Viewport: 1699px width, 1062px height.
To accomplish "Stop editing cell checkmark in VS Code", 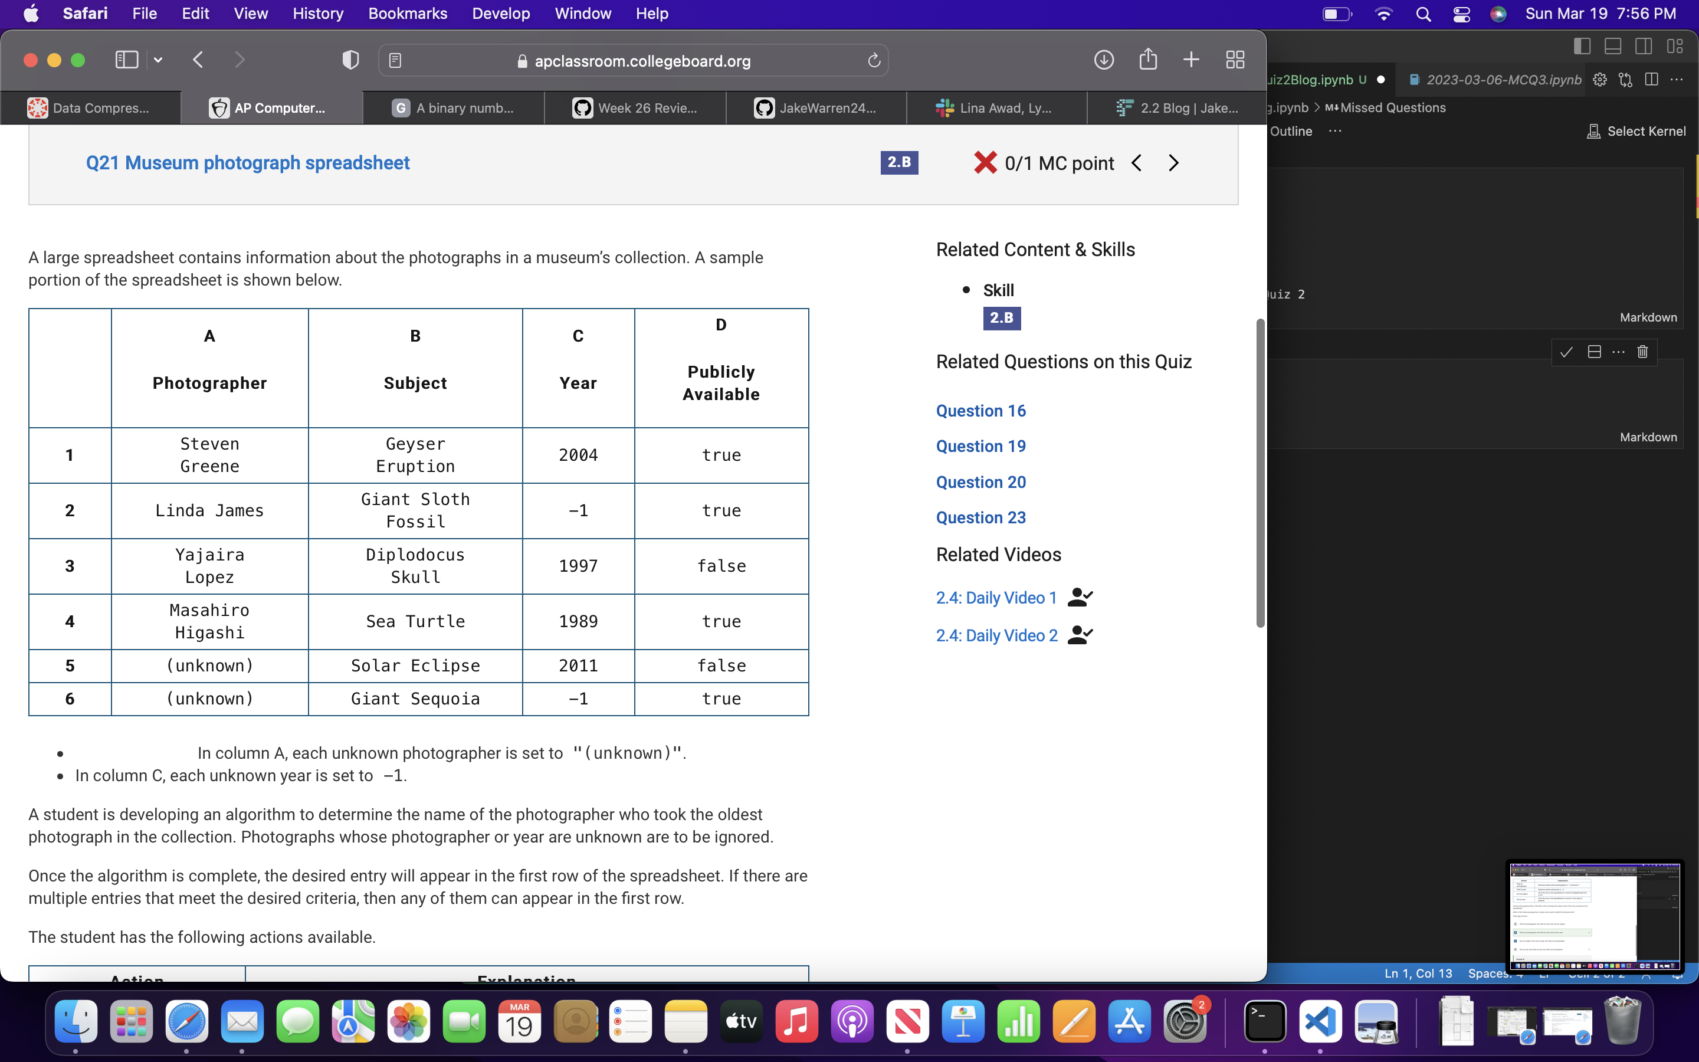I will 1566,352.
